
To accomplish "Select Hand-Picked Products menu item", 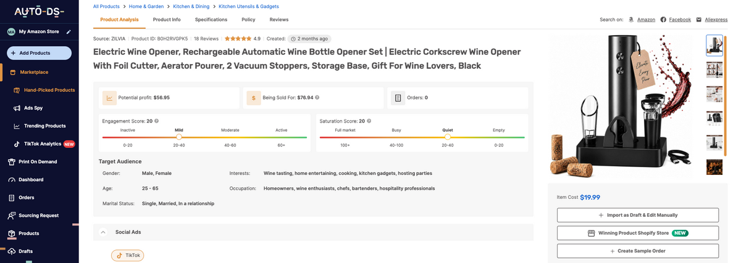I will pyautogui.click(x=49, y=90).
